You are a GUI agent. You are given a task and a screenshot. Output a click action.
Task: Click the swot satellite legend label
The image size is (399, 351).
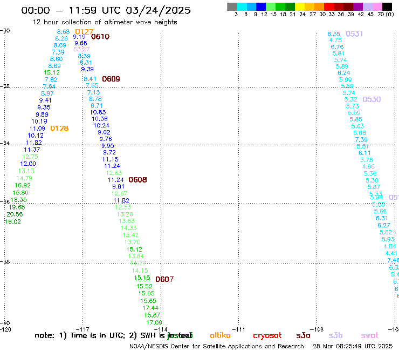pyautogui.click(x=370, y=335)
